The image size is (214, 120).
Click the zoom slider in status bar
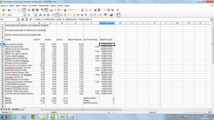point(196,112)
